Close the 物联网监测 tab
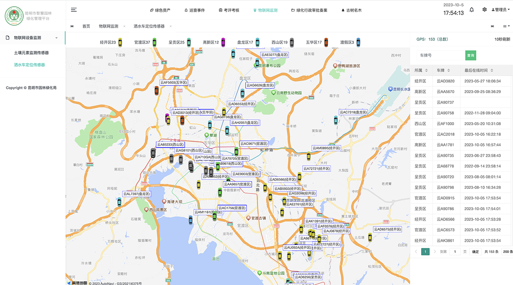This screenshot has width=513, height=285. 124,26
